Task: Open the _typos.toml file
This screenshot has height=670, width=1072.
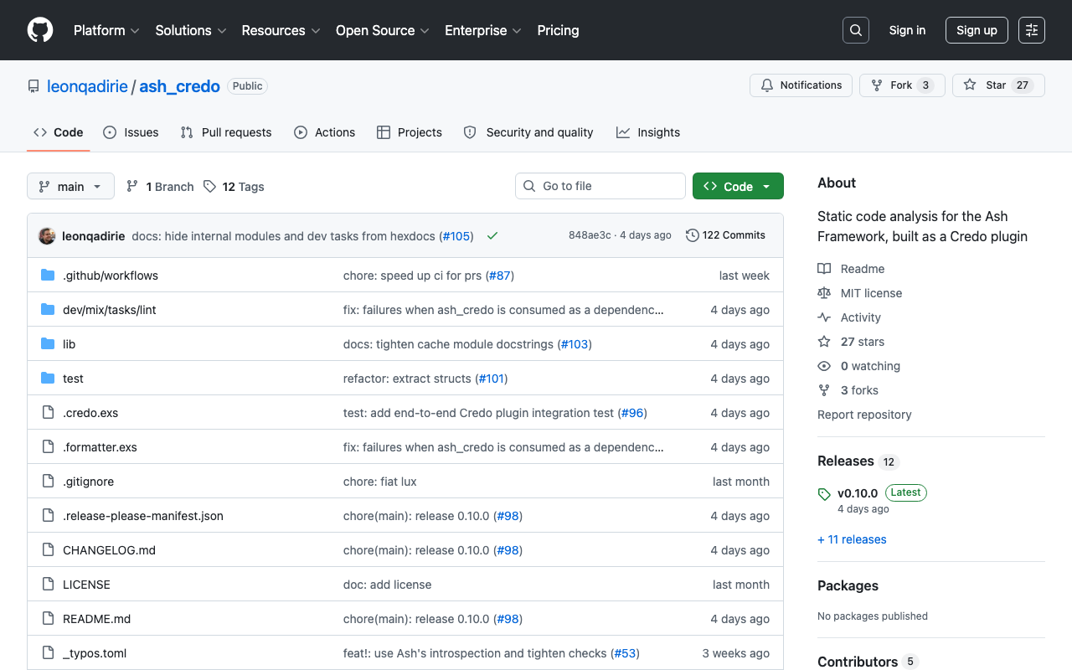Action: point(95,653)
